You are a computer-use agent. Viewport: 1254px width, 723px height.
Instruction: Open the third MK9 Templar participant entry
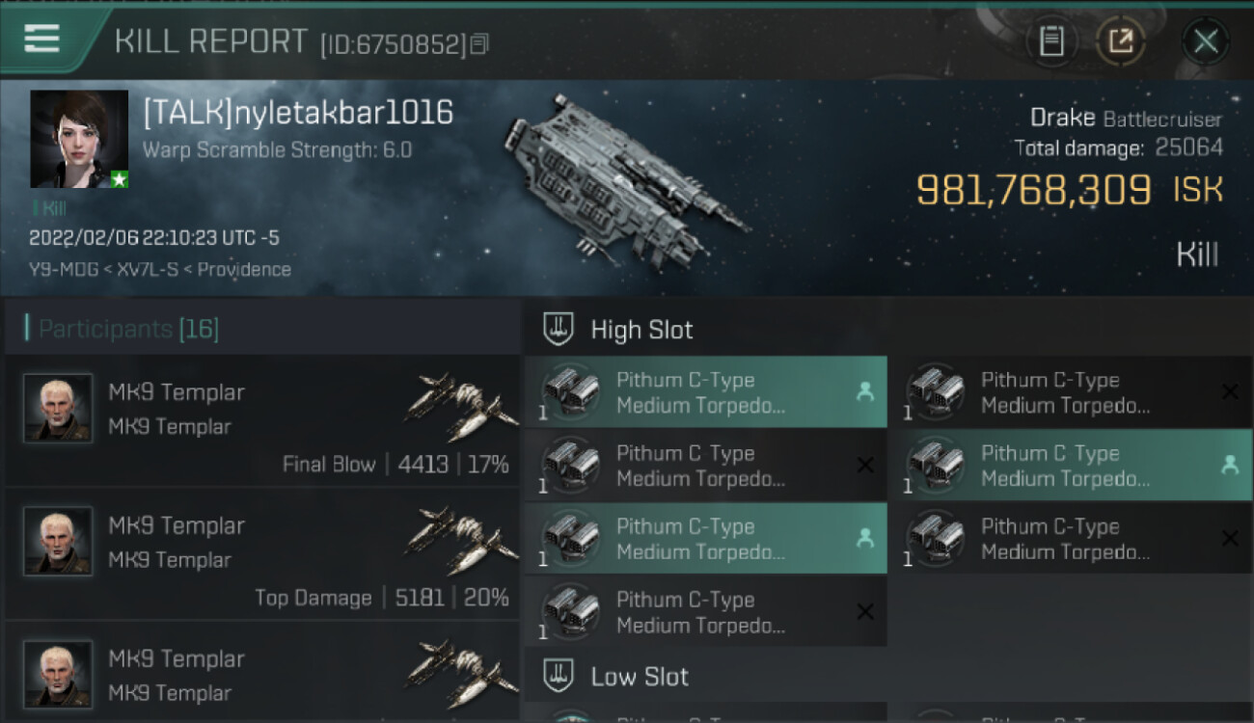pos(262,673)
